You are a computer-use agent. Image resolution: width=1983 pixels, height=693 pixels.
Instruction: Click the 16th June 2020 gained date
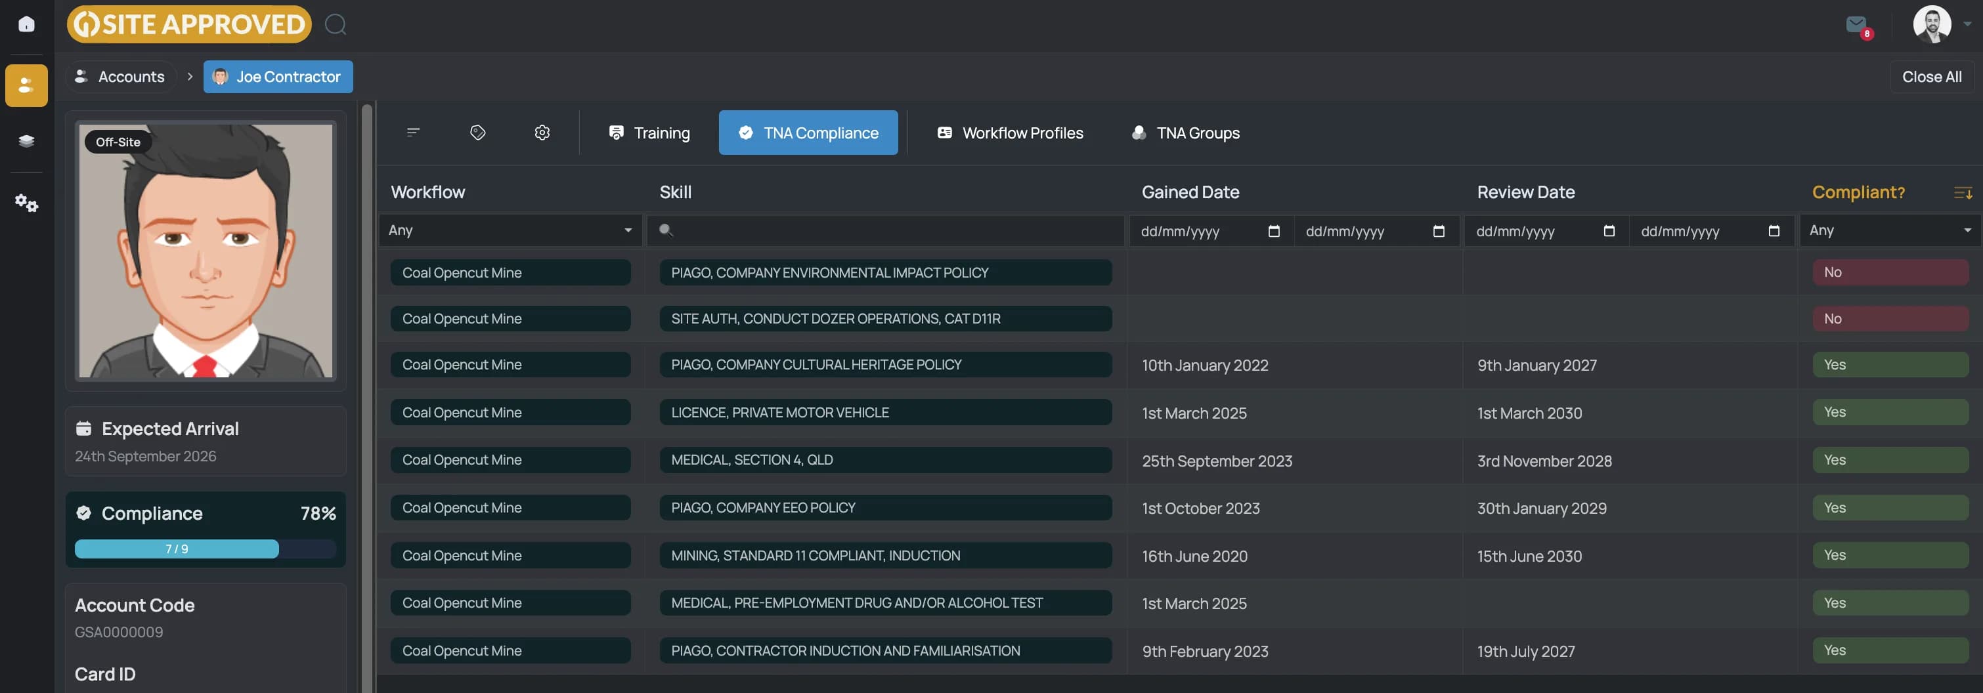1194,556
